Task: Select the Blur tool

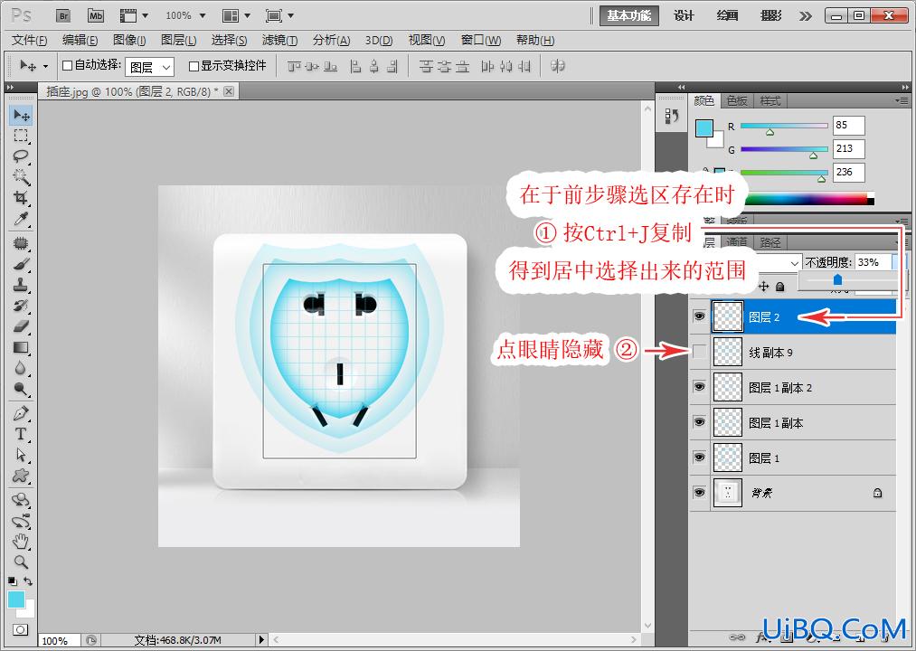Action: (21, 368)
